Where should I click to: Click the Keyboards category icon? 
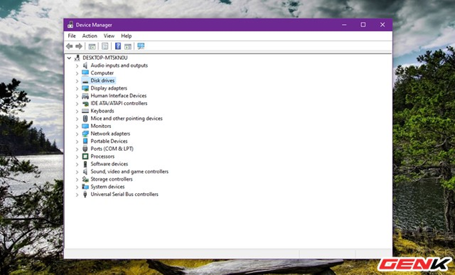tap(85, 111)
